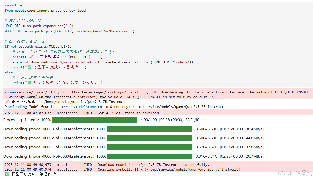Click the snapshot_download function call line
The height and width of the screenshot is (178, 313).
103,62
